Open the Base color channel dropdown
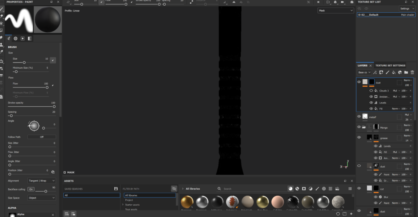This screenshot has width=418, height=217. click(x=364, y=72)
